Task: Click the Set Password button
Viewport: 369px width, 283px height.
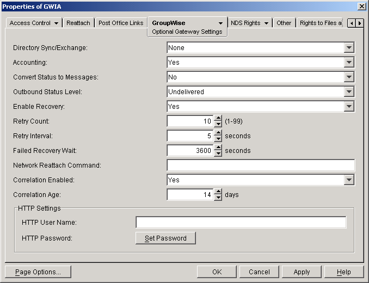Action: point(165,238)
